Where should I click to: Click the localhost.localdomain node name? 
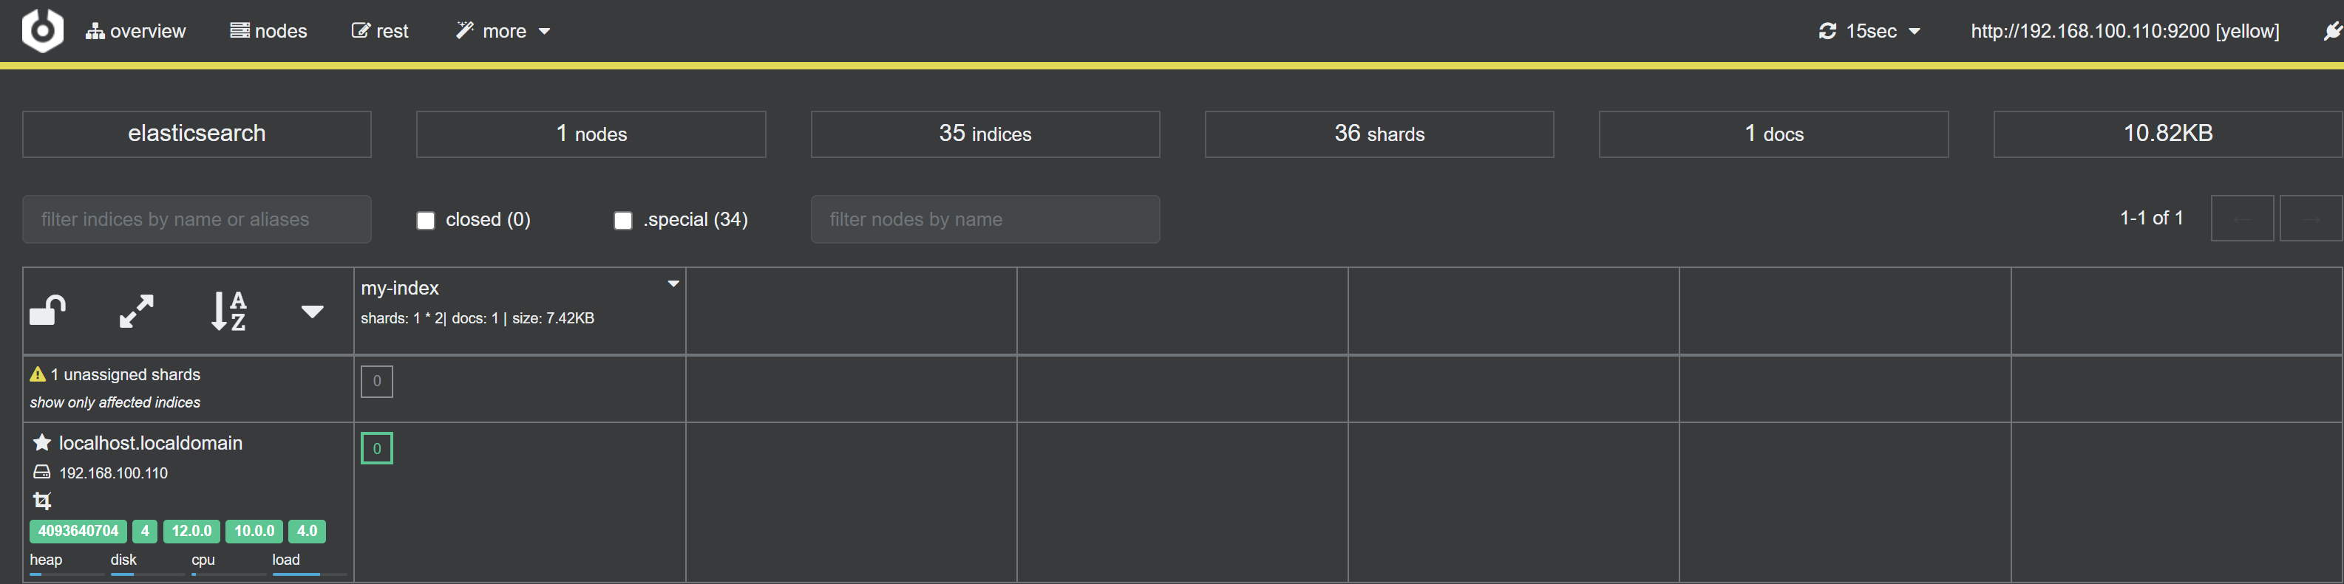pyautogui.click(x=150, y=443)
